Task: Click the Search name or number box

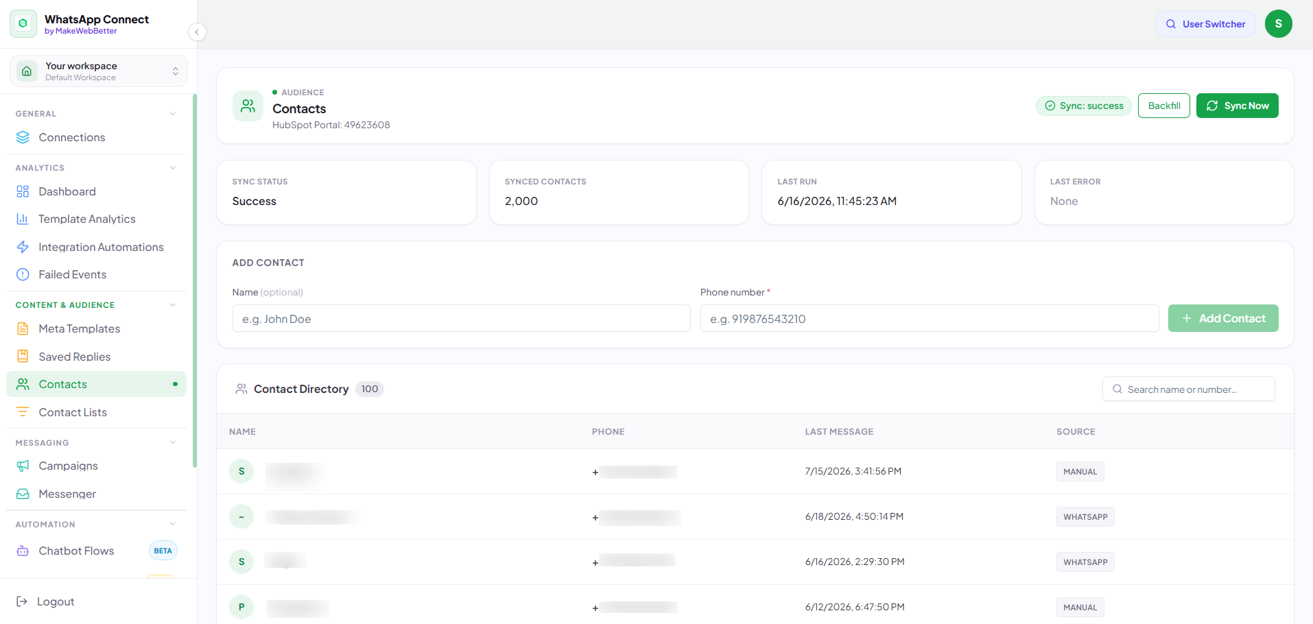Action: (1188, 389)
